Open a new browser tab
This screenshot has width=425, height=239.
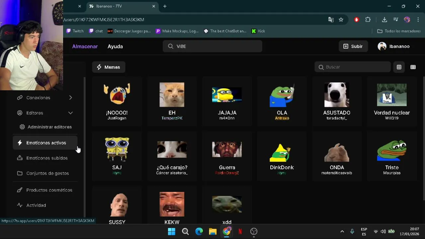pyautogui.click(x=165, y=6)
